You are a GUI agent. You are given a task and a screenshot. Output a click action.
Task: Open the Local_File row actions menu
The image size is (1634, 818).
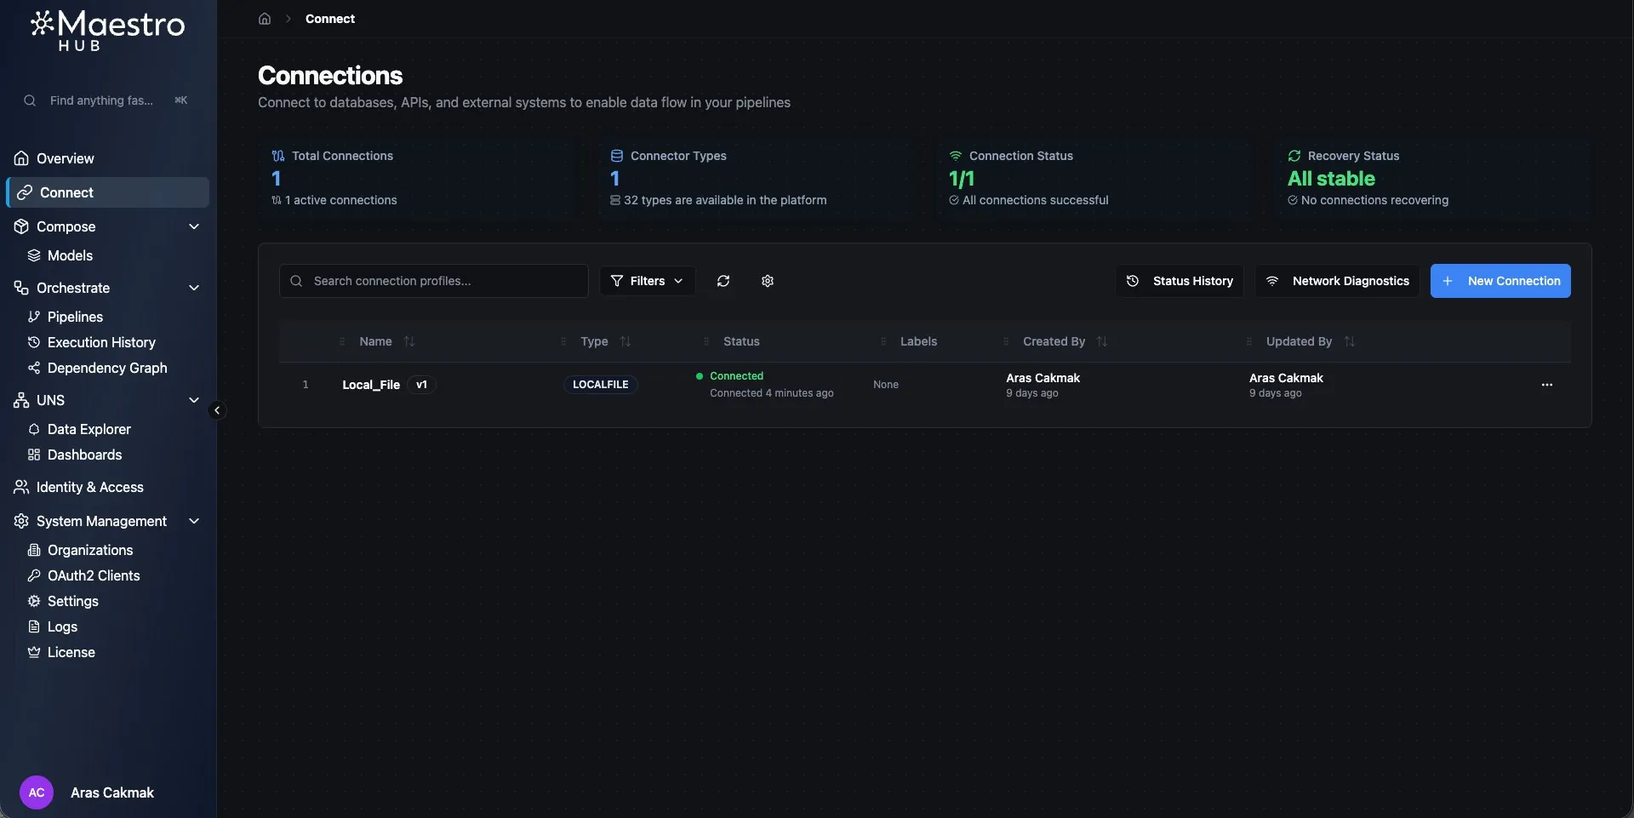tap(1547, 385)
